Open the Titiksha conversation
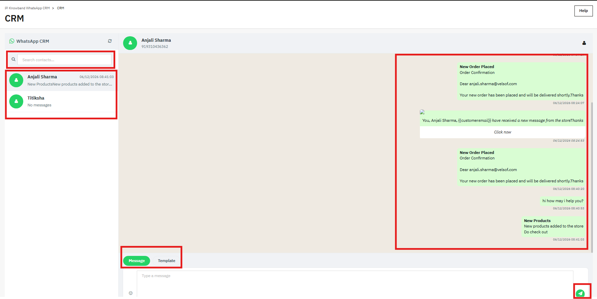Image resolution: width=597 pixels, height=299 pixels. pyautogui.click(x=62, y=101)
